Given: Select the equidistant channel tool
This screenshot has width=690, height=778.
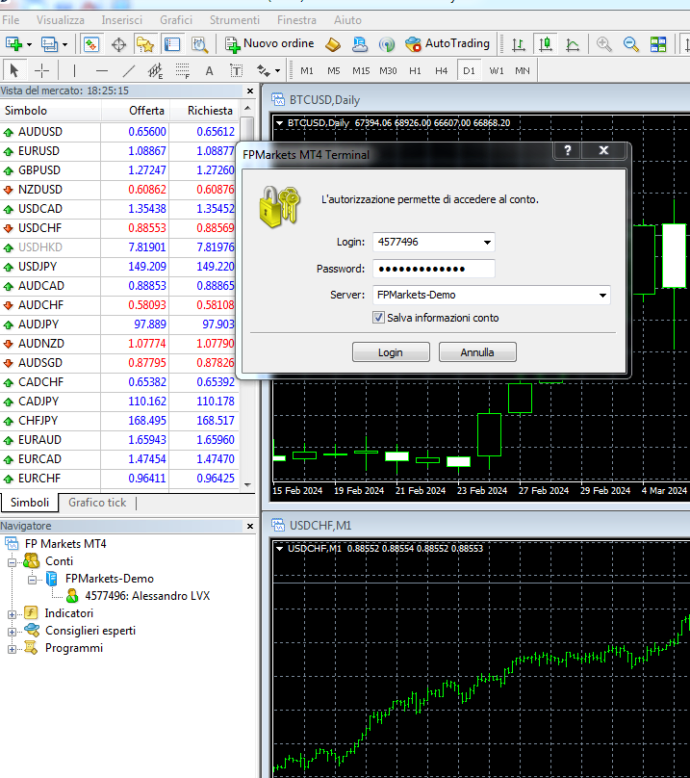Looking at the screenshot, I should pos(155,70).
